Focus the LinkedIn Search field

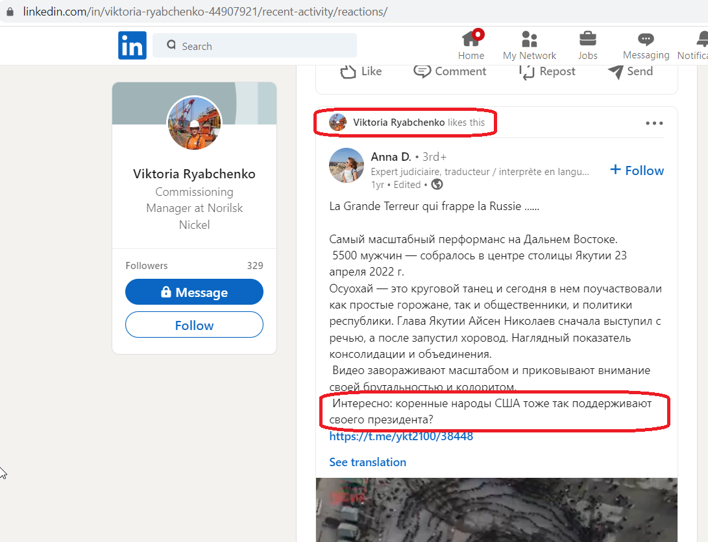(254, 45)
